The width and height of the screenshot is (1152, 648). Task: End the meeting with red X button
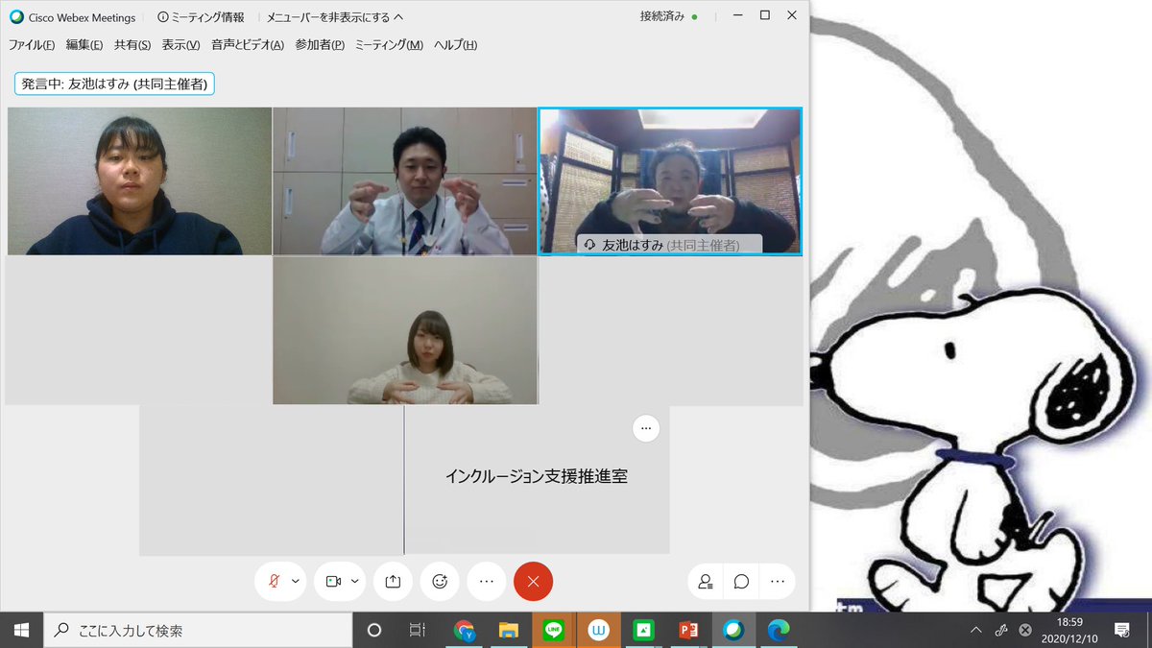pos(534,581)
